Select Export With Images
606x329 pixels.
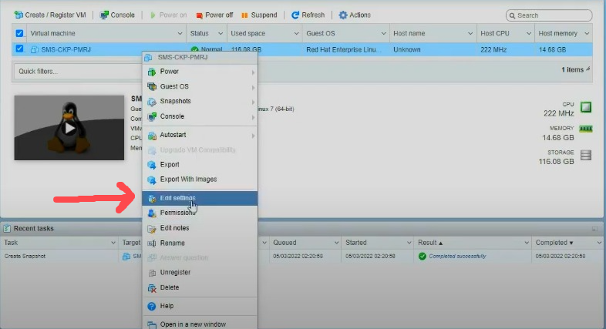(200, 180)
